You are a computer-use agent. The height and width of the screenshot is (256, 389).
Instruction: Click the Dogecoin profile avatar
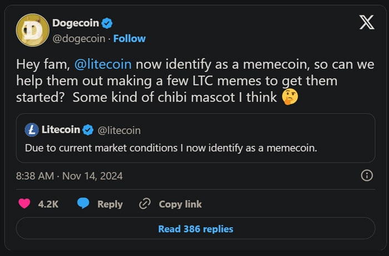(x=31, y=30)
